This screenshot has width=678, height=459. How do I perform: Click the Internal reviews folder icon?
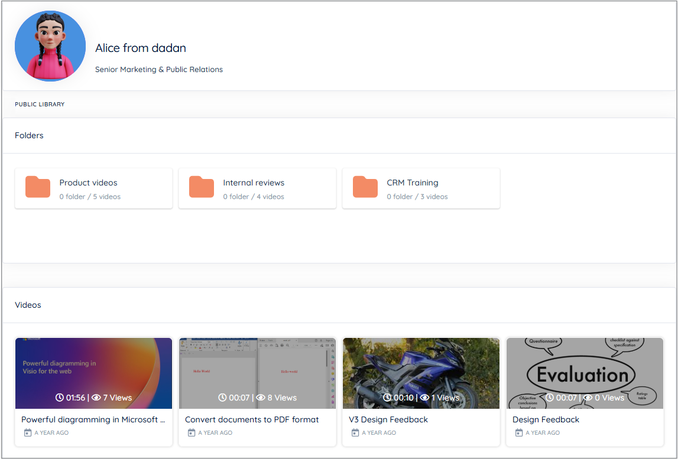click(202, 187)
